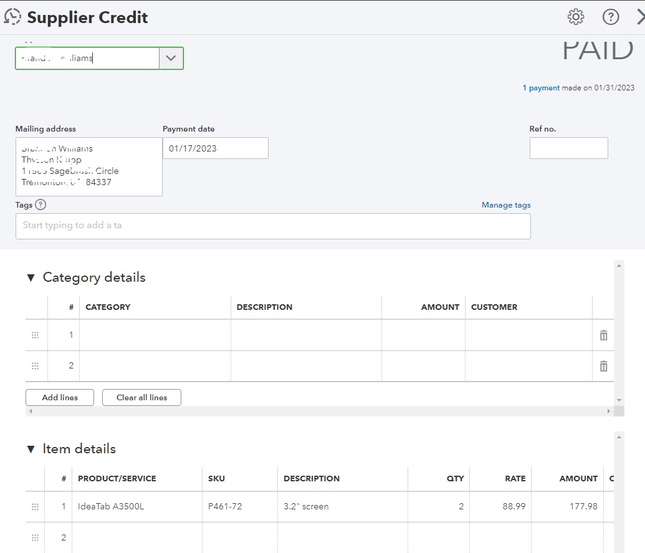The height and width of the screenshot is (553, 645).
Task: Delete category line 2 with trash icon
Action: coord(603,366)
